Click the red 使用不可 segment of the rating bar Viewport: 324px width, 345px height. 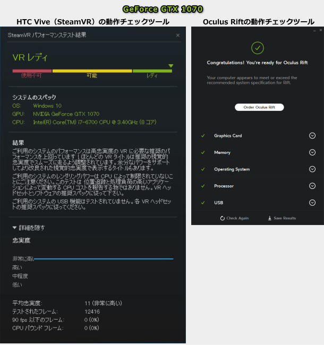(x=32, y=71)
